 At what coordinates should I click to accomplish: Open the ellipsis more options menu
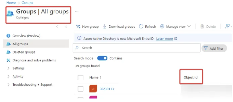[77, 11]
